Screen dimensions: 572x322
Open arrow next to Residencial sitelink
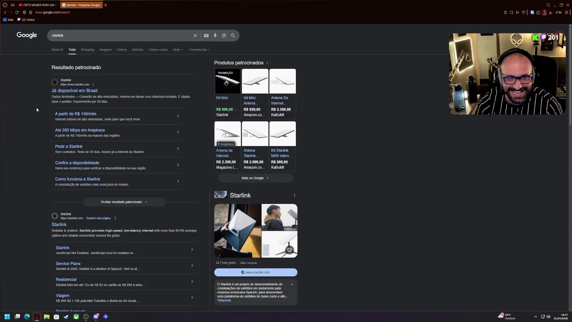(192, 281)
